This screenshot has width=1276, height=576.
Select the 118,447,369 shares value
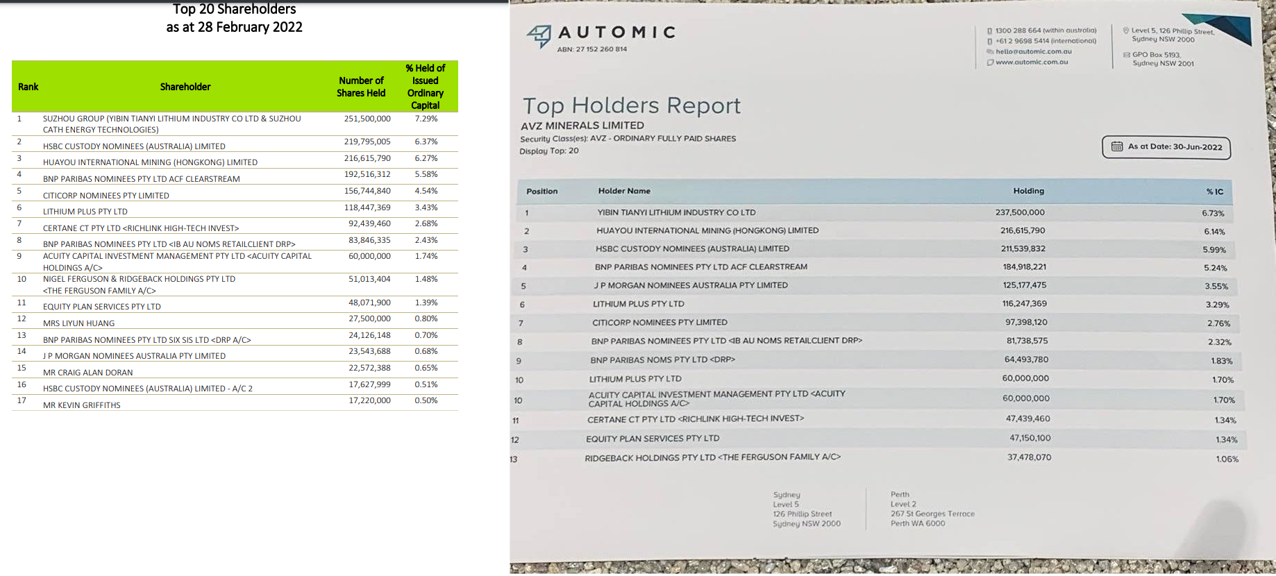(367, 207)
